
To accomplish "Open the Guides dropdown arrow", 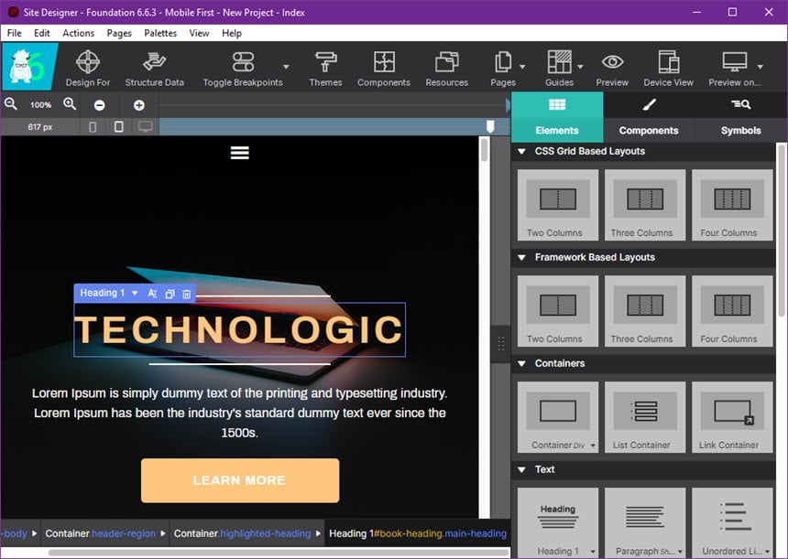I will coord(580,67).
